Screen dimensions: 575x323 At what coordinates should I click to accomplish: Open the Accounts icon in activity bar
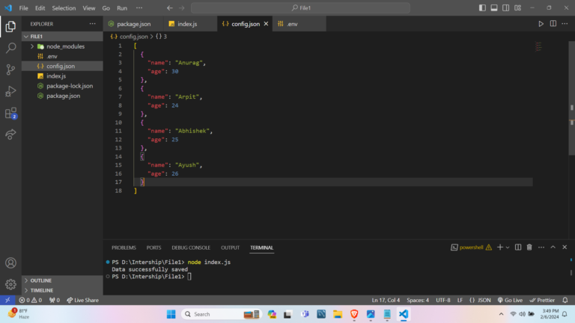click(10, 263)
